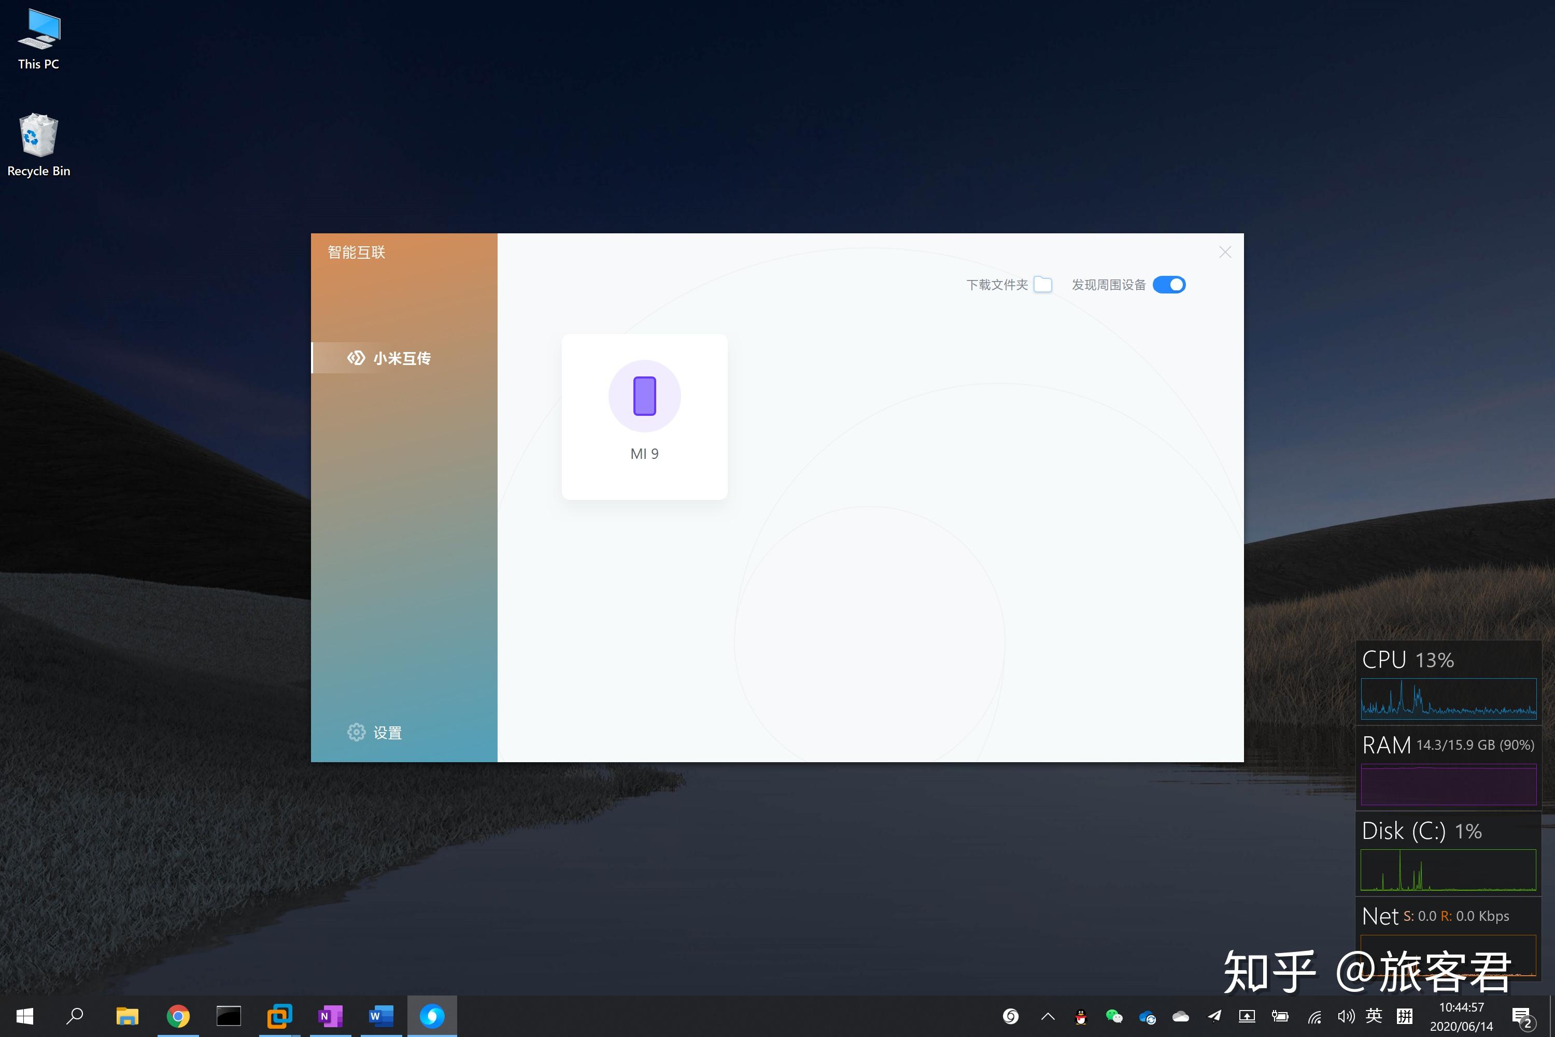The height and width of the screenshot is (1037, 1555).
Task: Click the Wi-Fi network tray icon
Action: [x=1314, y=1016]
